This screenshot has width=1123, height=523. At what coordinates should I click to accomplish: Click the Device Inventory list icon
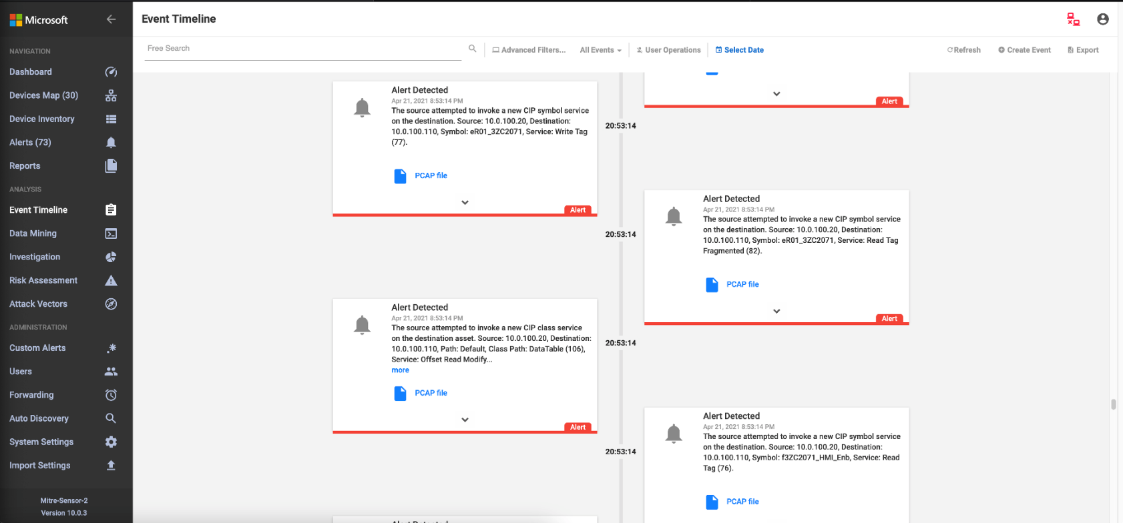[x=111, y=119]
